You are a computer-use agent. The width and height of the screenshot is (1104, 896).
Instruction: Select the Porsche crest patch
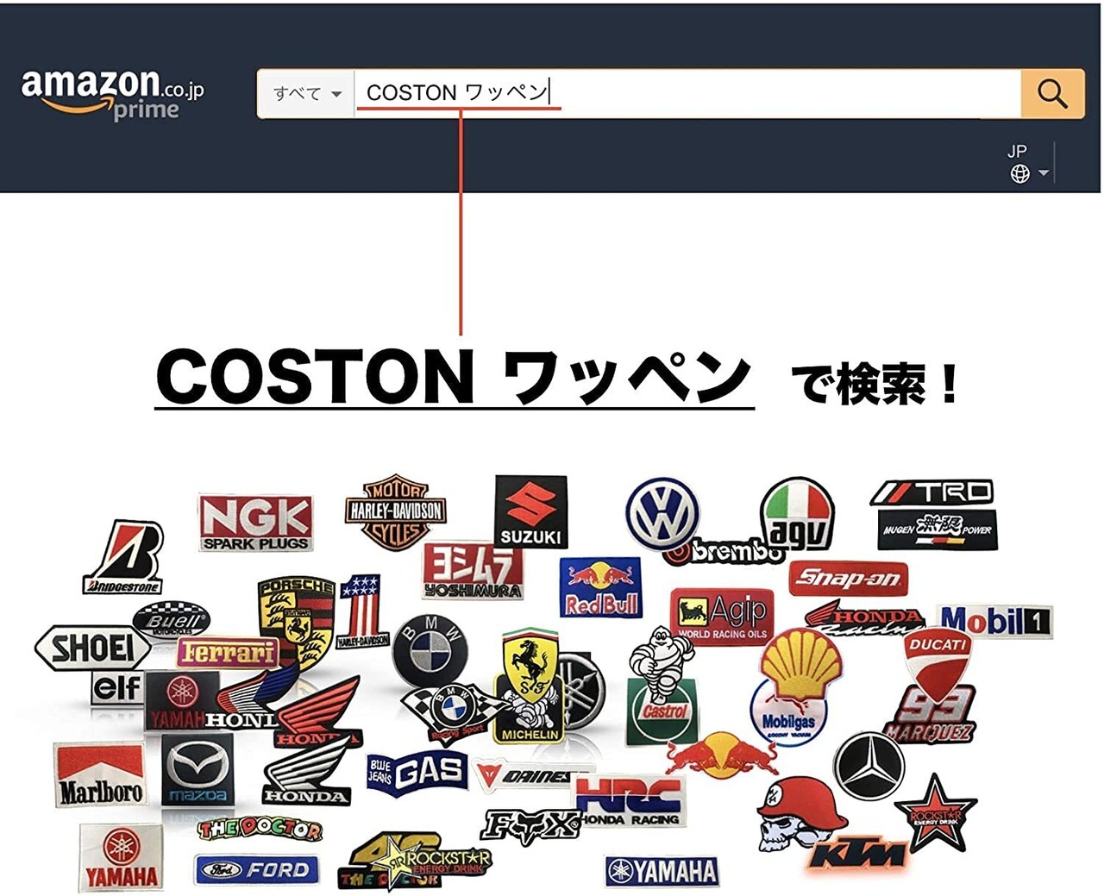tap(296, 621)
